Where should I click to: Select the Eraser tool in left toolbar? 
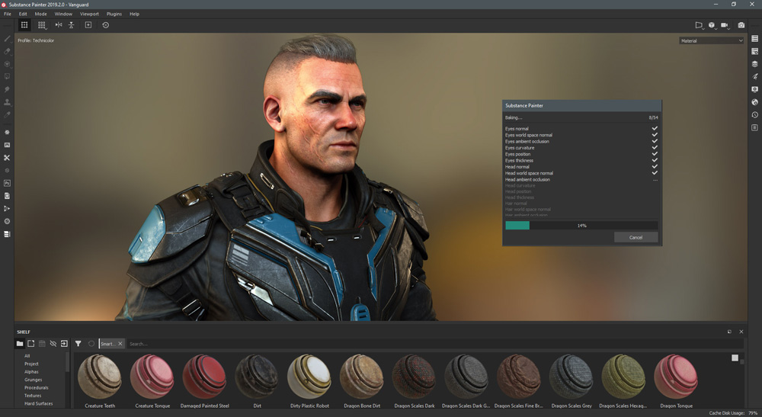point(7,51)
